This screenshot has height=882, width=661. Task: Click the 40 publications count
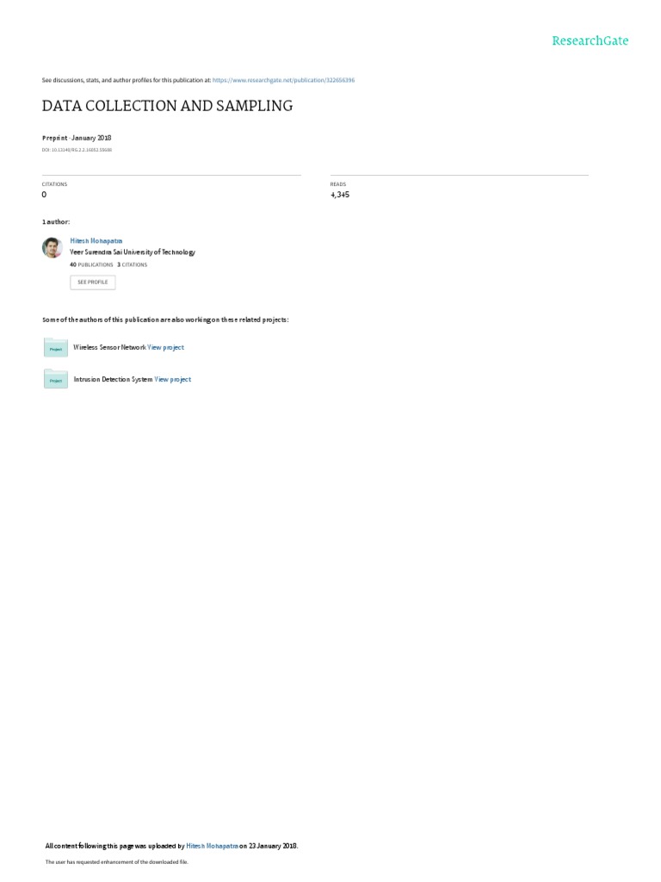pos(91,265)
